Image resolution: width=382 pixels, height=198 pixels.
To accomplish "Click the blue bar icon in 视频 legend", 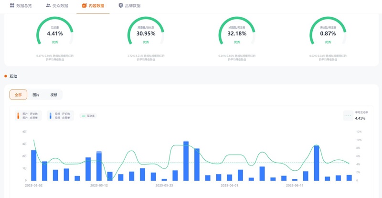I will pyautogui.click(x=51, y=115).
